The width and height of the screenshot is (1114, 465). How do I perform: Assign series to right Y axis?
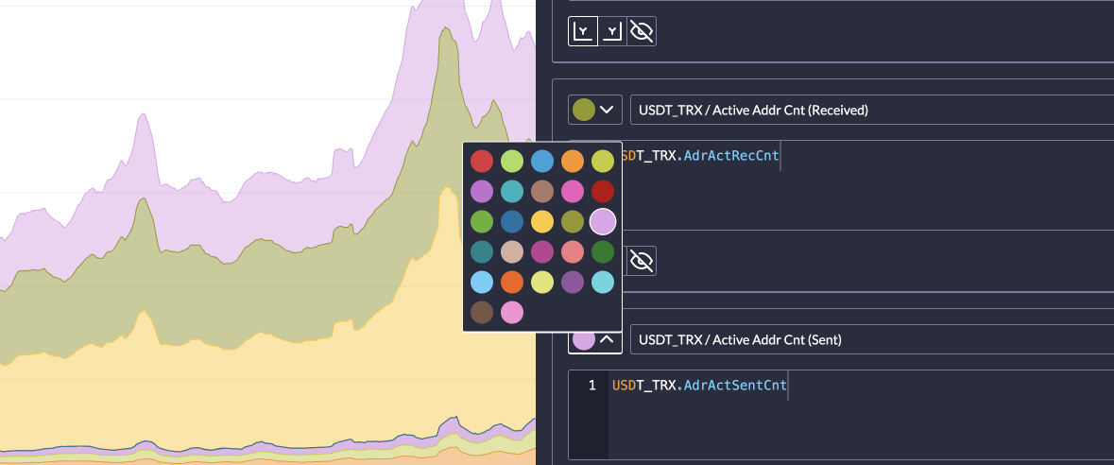(x=612, y=31)
